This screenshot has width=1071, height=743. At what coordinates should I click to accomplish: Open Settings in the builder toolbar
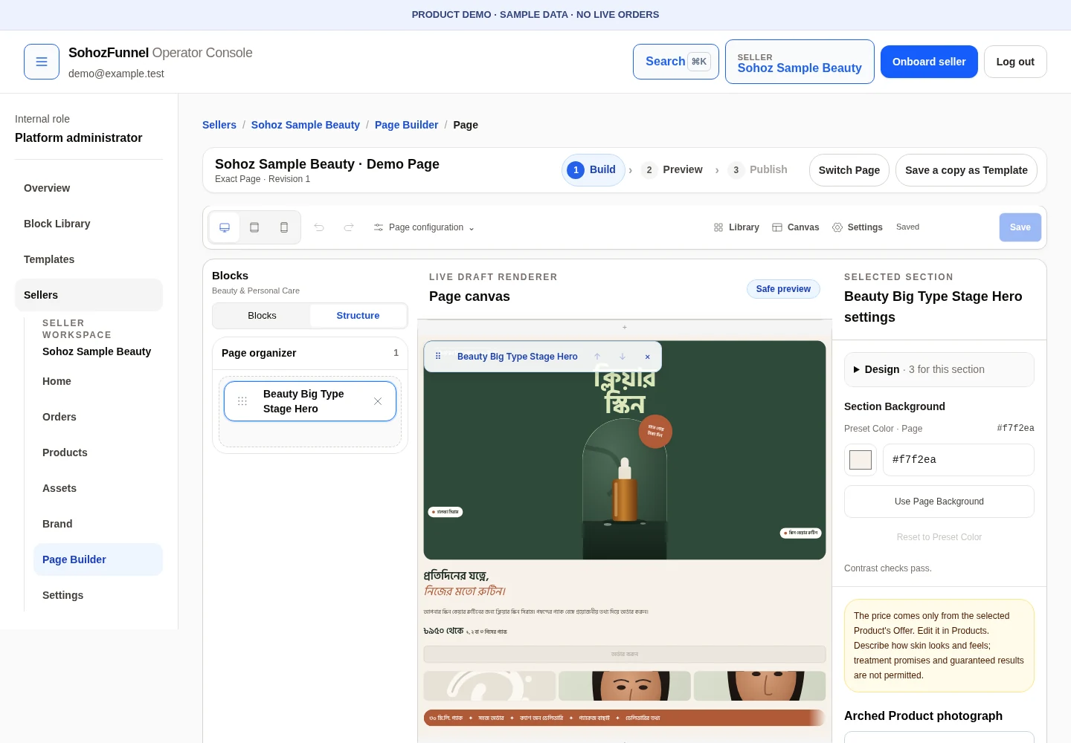858,227
